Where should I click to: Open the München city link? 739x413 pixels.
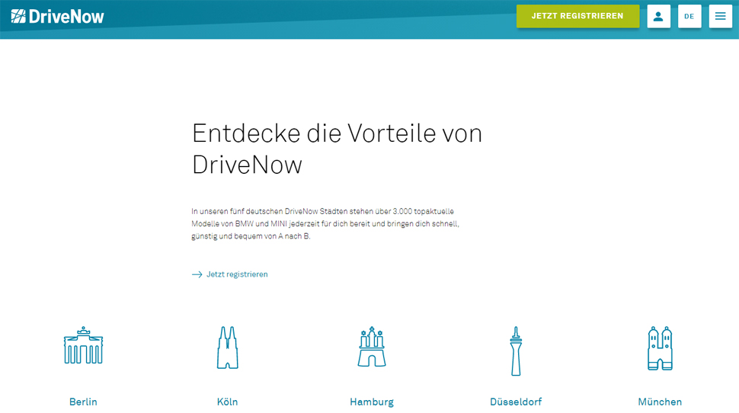(660, 402)
